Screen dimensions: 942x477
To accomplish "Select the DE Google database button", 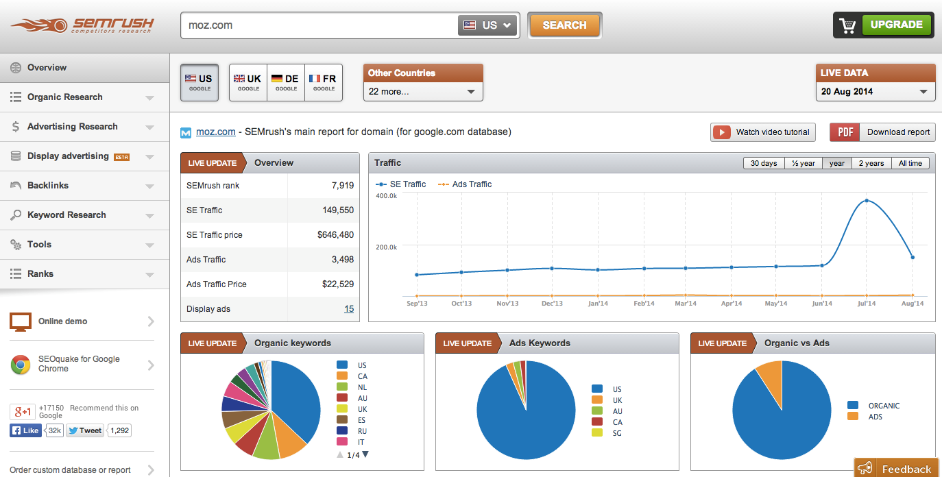I will click(286, 83).
